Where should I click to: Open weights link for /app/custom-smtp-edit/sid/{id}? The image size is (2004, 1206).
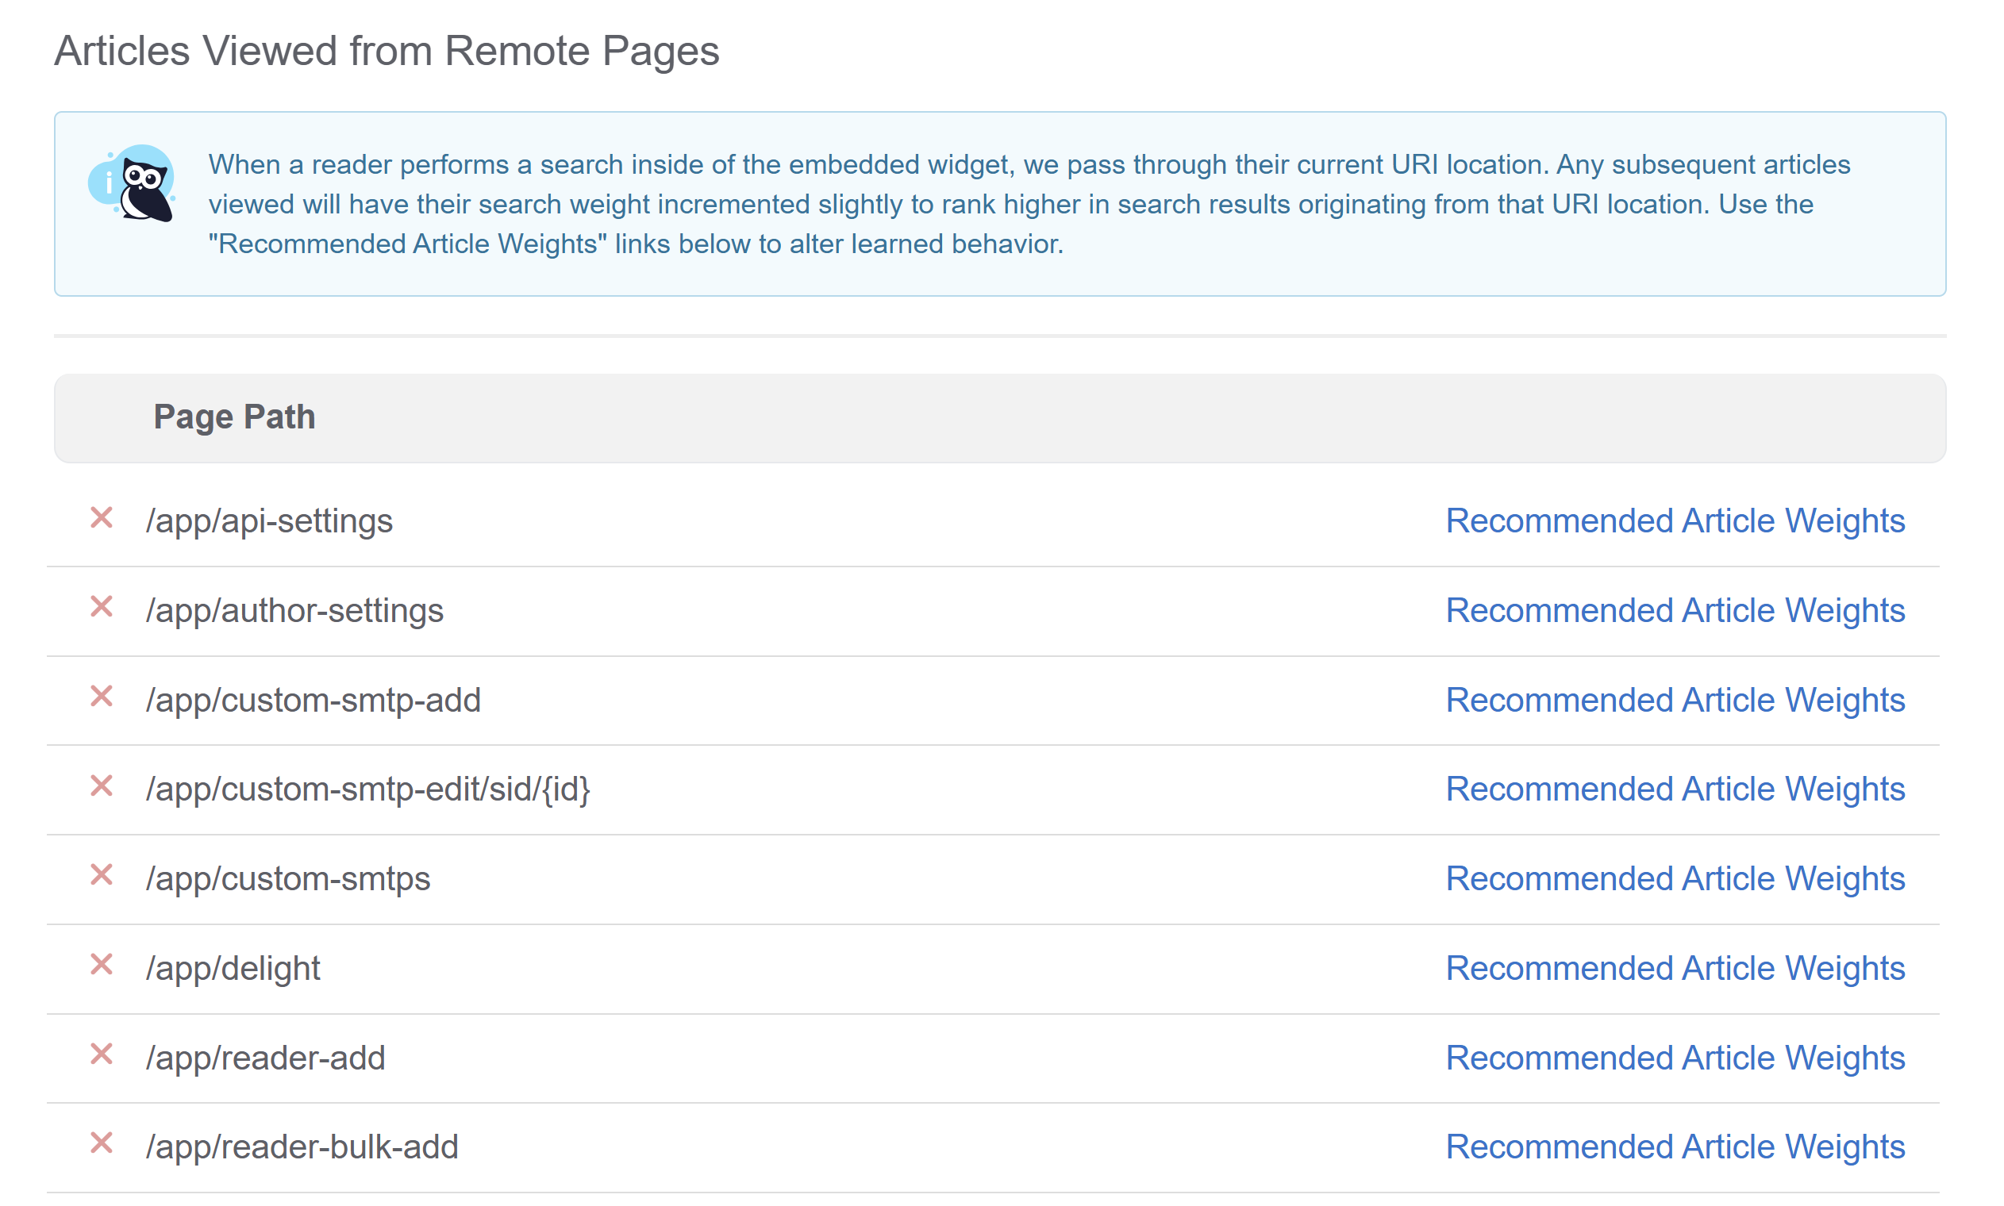[1674, 789]
